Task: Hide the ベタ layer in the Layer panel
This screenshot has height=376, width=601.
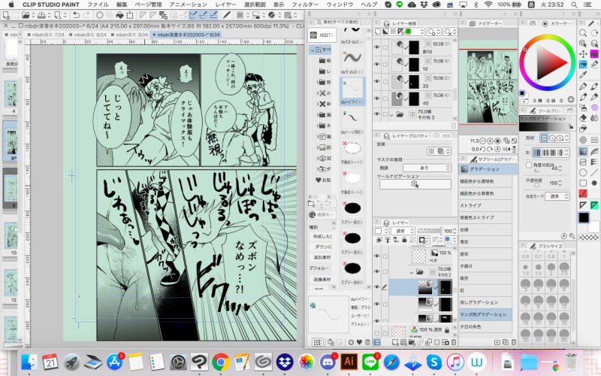Action: pyautogui.click(x=377, y=256)
